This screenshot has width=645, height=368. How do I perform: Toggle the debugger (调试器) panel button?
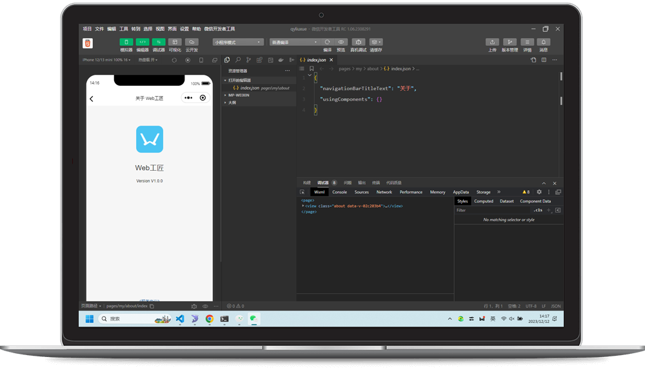(159, 42)
